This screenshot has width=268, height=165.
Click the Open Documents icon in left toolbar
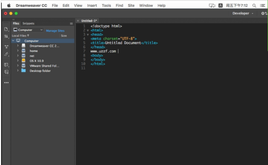tap(6, 29)
